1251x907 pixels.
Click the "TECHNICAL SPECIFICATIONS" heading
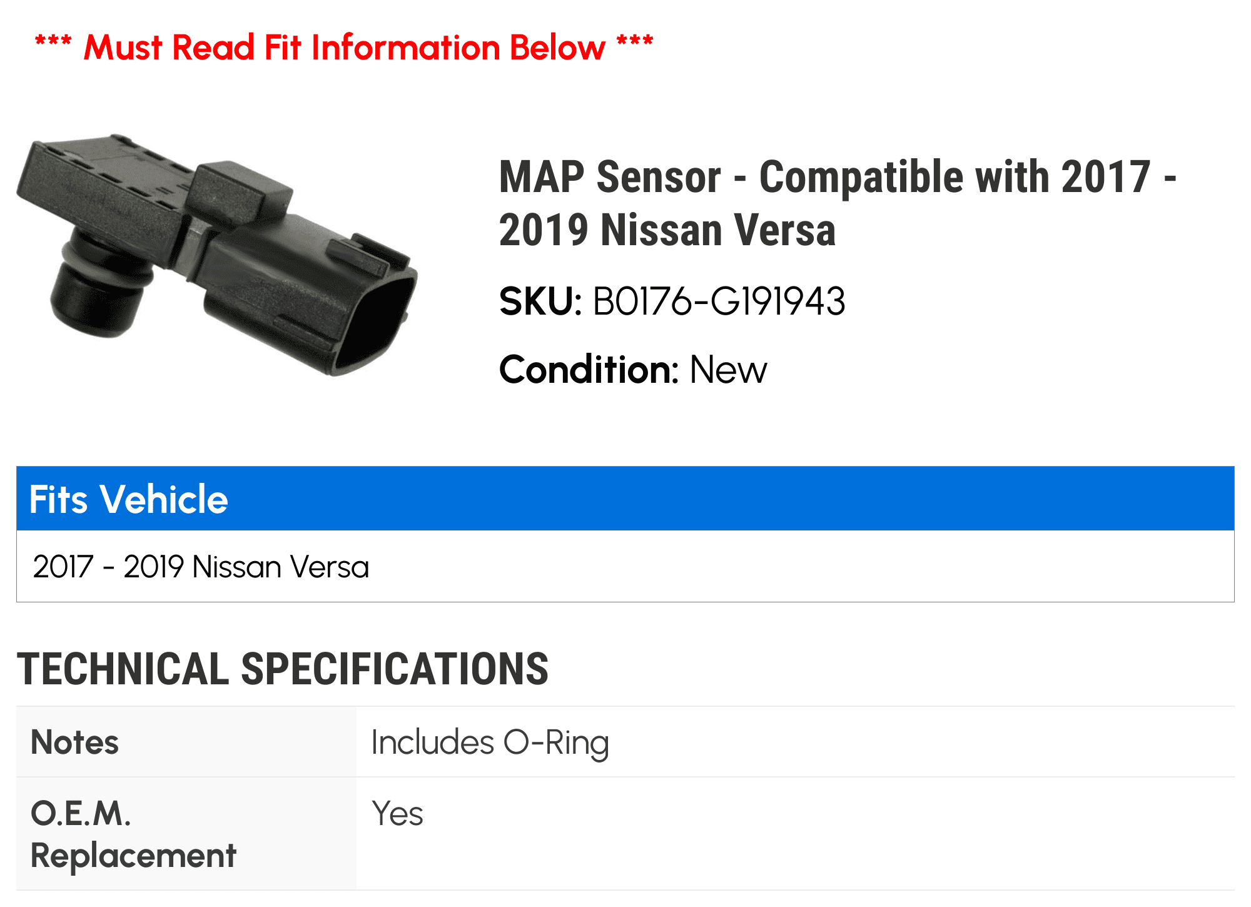[x=283, y=669]
